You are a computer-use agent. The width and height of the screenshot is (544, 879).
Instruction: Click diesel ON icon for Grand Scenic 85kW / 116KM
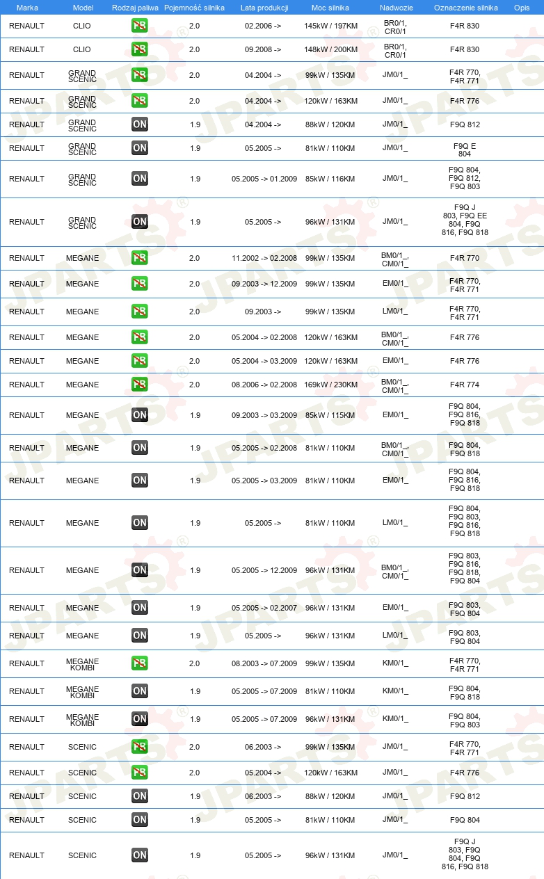(x=139, y=179)
